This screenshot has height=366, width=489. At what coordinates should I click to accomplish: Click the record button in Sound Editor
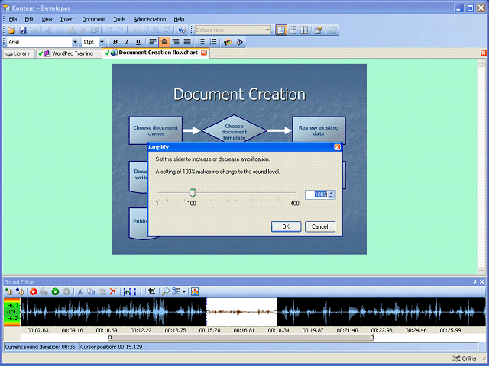(34, 291)
